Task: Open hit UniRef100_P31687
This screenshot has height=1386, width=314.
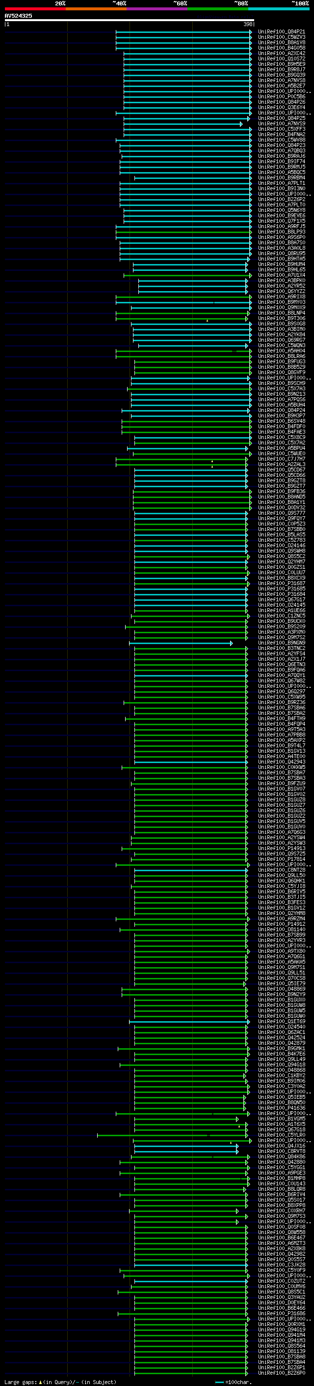Action: click(282, 583)
